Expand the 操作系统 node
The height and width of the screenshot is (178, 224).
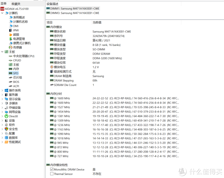[2, 90]
